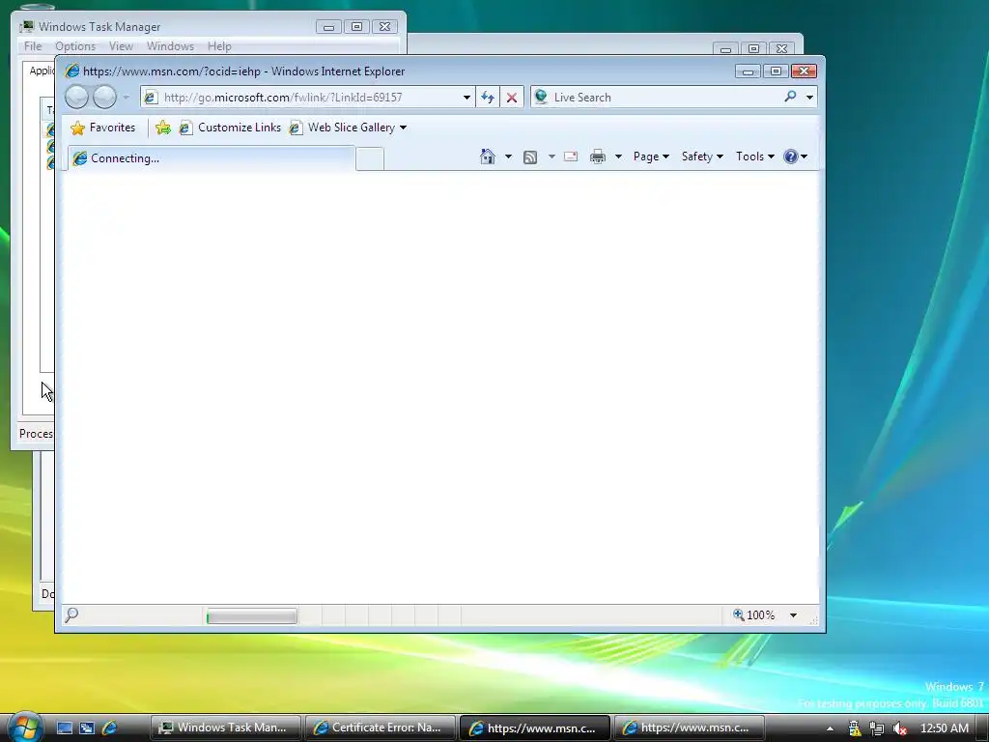Open the Help menu in Task Manager
This screenshot has width=989, height=742.
219,46
